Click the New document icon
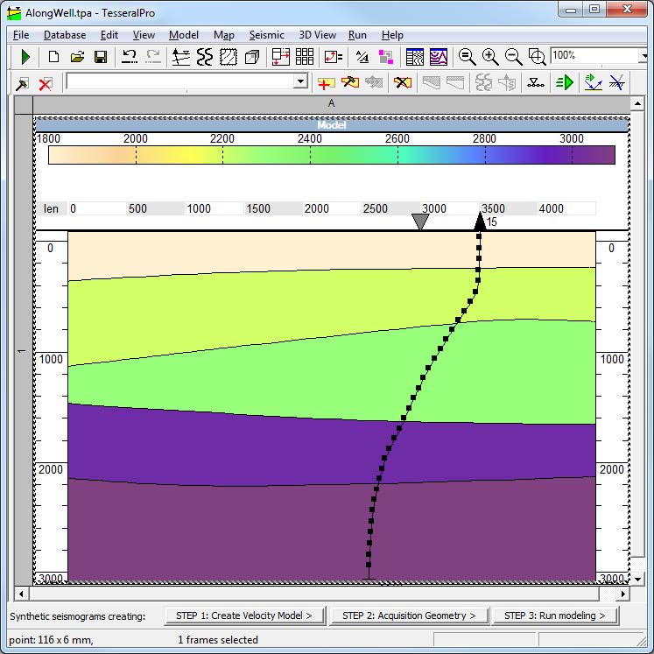The width and height of the screenshot is (654, 654). [54, 57]
